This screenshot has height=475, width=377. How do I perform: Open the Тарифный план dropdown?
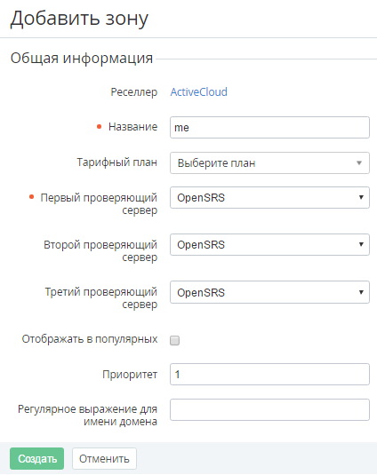(269, 163)
